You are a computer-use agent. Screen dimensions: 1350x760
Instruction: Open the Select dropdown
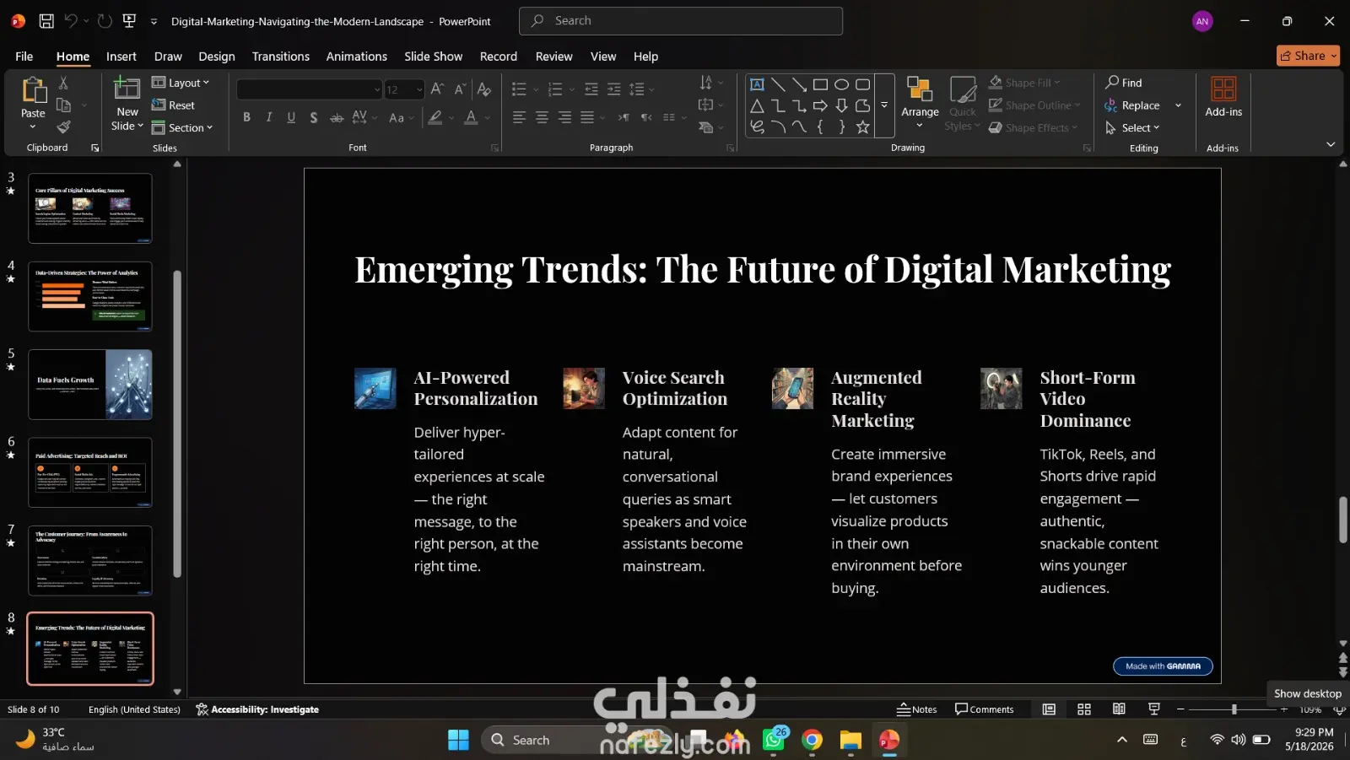click(1132, 127)
